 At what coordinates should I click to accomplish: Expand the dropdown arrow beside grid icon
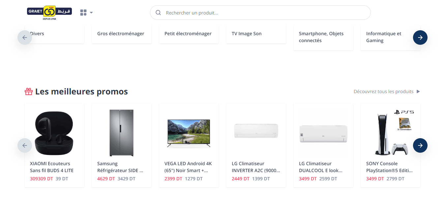91,13
